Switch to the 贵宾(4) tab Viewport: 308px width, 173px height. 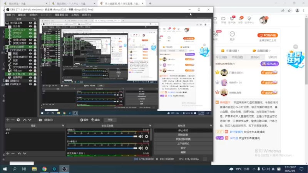click(x=255, y=57)
